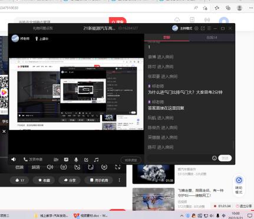Toggle the microphone in live toolbar
Viewport: 254px width, 219px height.
76,159
